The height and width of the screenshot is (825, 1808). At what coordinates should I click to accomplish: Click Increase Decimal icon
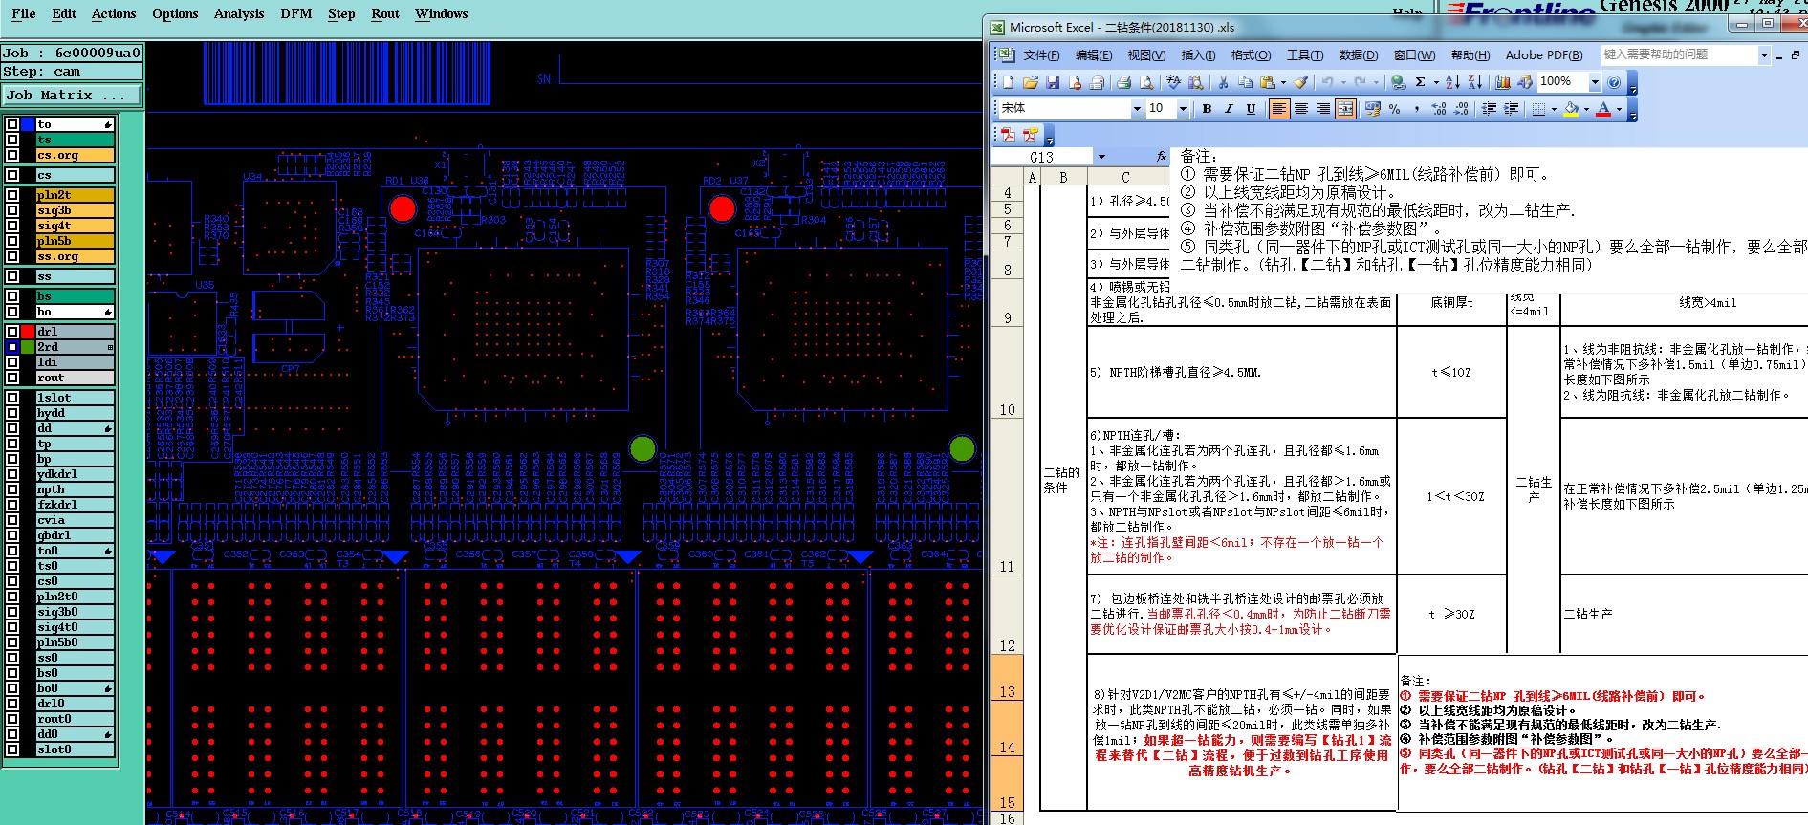1438,109
